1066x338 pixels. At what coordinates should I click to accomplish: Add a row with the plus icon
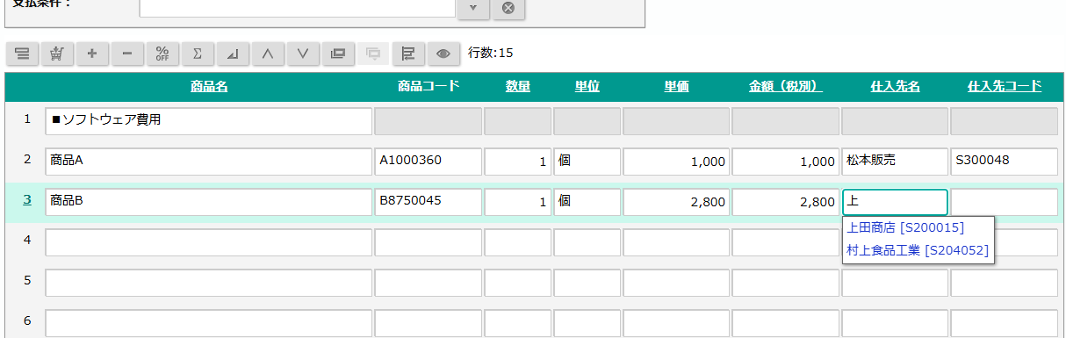(92, 54)
